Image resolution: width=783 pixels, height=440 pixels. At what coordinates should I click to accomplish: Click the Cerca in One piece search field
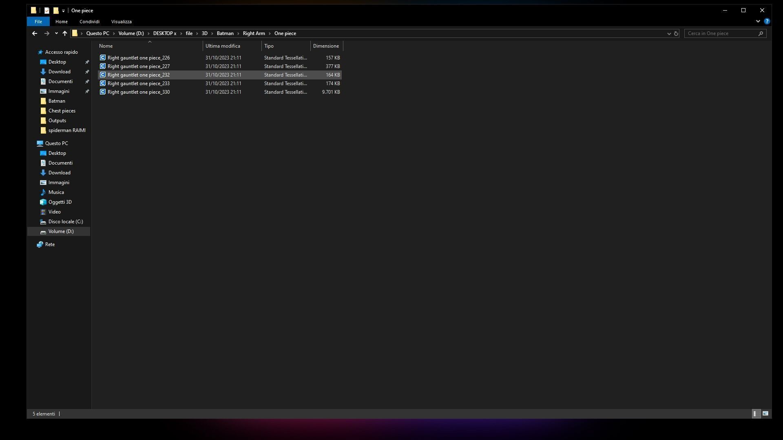(x=720, y=33)
